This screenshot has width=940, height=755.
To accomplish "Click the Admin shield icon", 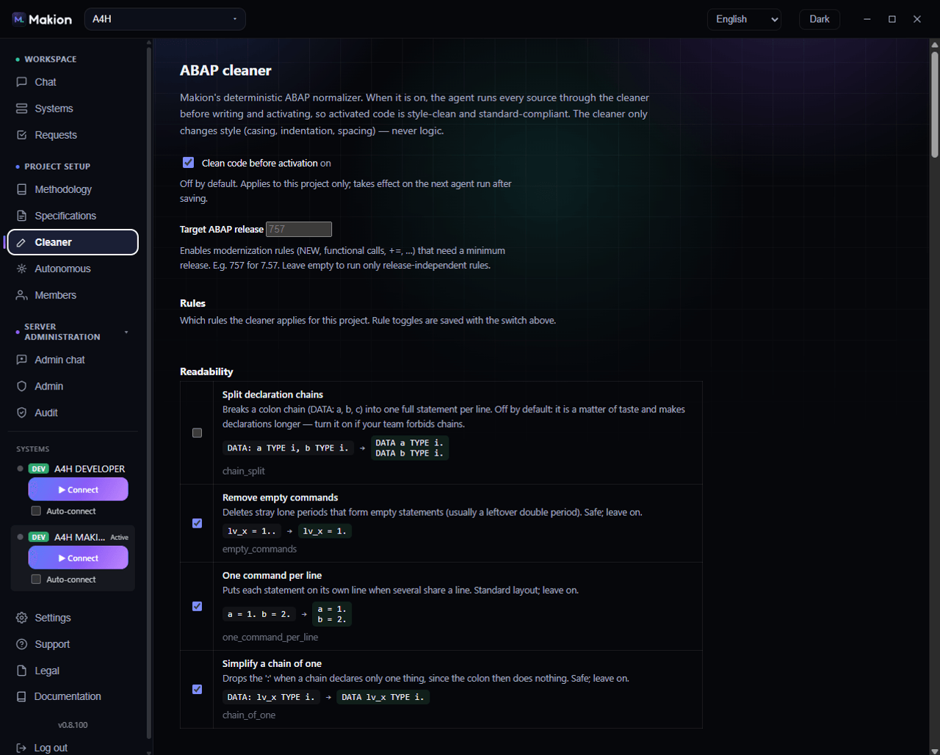I will tap(22, 386).
